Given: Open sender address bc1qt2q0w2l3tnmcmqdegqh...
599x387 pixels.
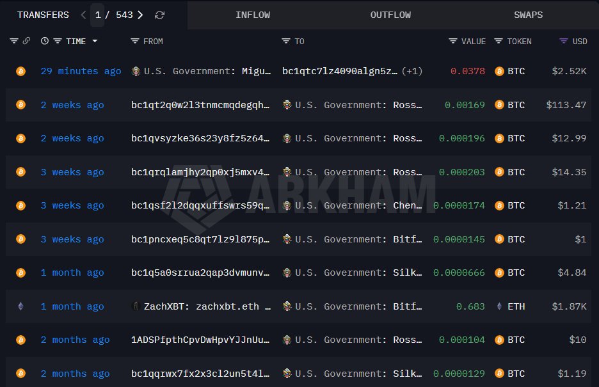Looking at the screenshot, I should tap(200, 105).
